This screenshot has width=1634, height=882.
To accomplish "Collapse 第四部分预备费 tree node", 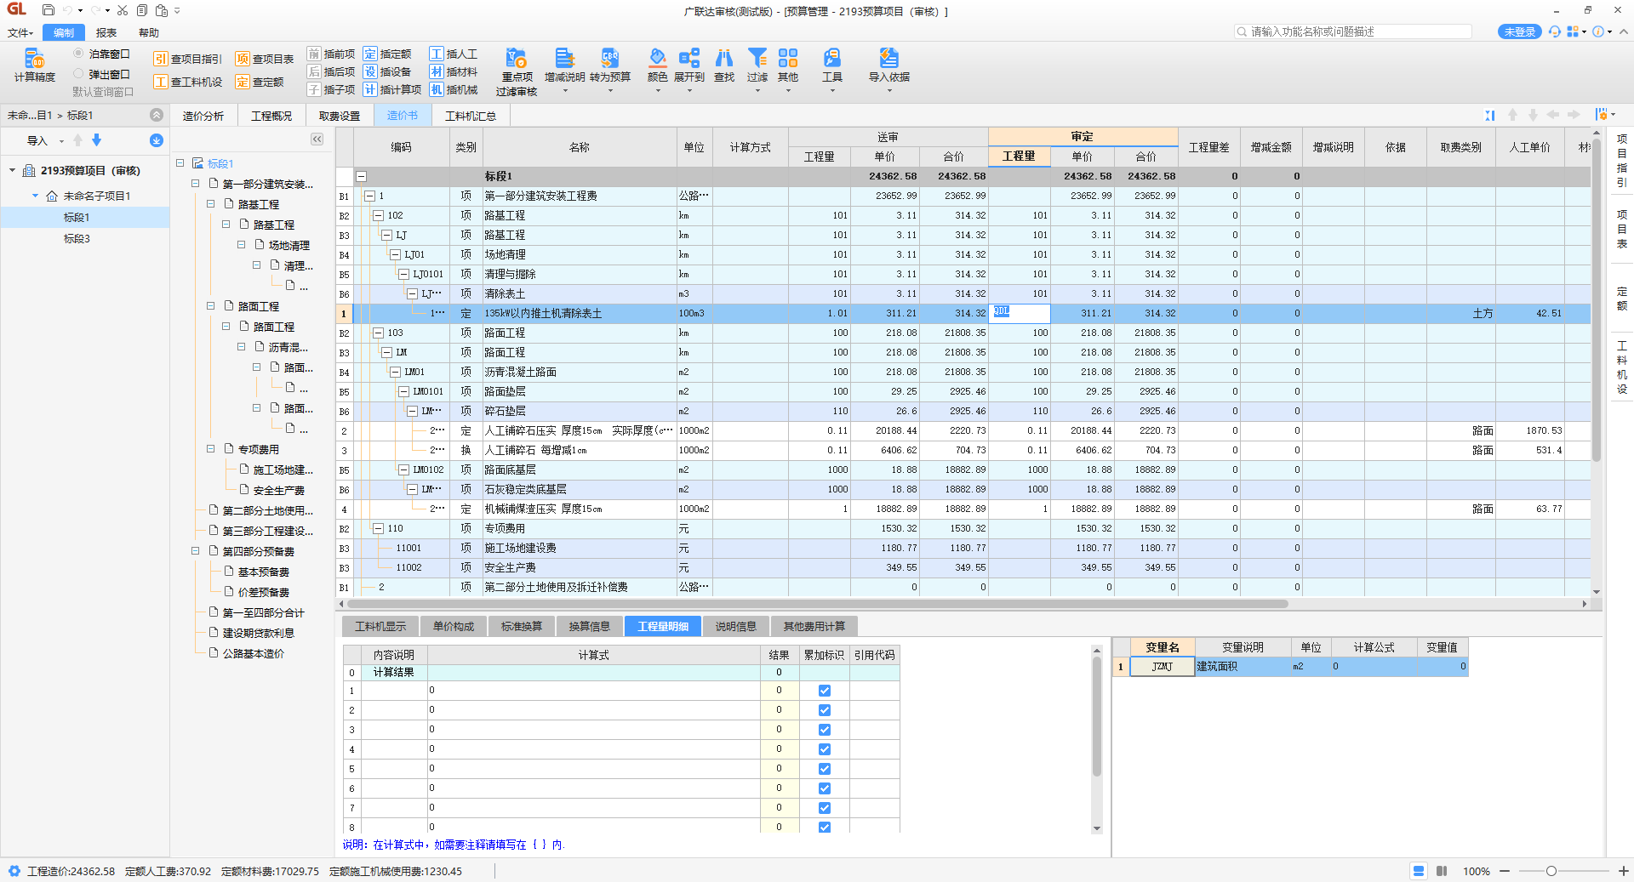I will [x=196, y=551].
